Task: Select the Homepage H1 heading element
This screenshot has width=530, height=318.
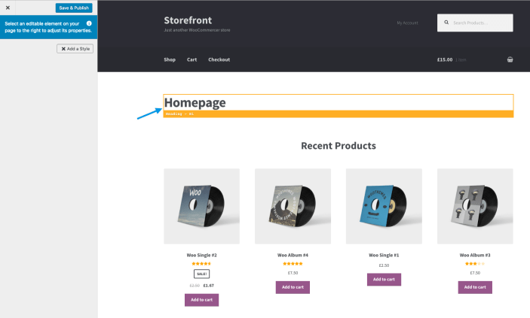Action: (339, 102)
